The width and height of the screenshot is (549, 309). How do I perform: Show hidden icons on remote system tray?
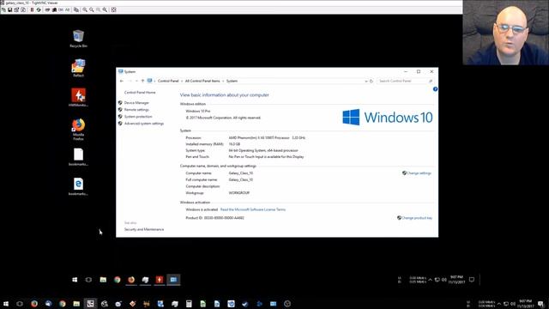[x=430, y=280]
